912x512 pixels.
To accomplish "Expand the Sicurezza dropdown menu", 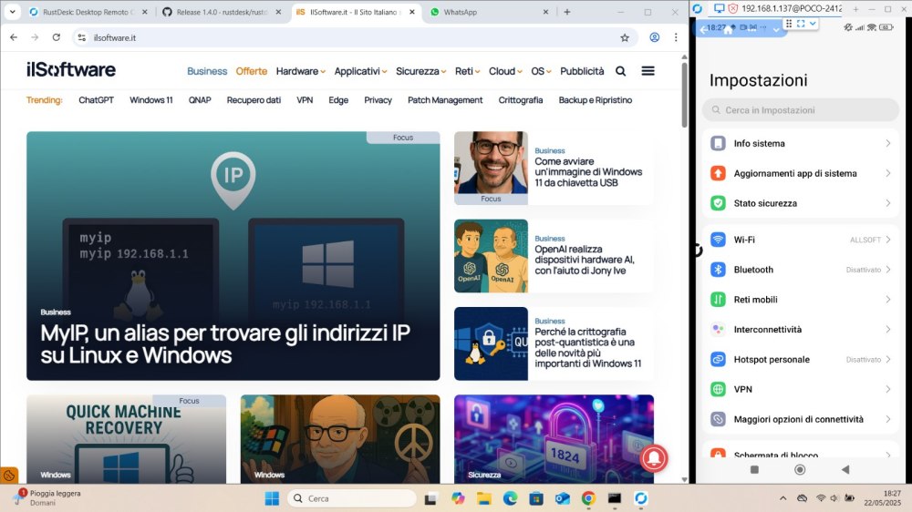I will click(x=421, y=71).
